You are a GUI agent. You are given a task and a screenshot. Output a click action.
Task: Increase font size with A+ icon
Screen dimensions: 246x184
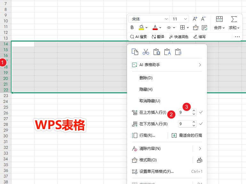pyautogui.click(x=195, y=19)
